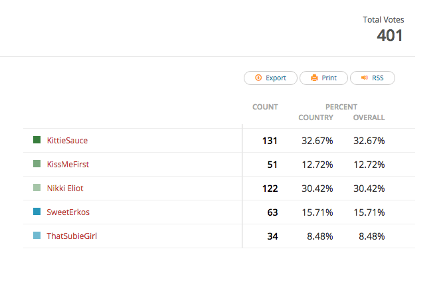Open the SweetErkos link
Screen dimensions: 447x306
68,212
